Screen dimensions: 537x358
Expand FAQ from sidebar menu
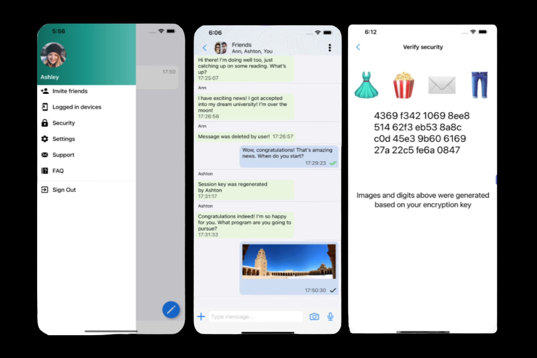(58, 170)
